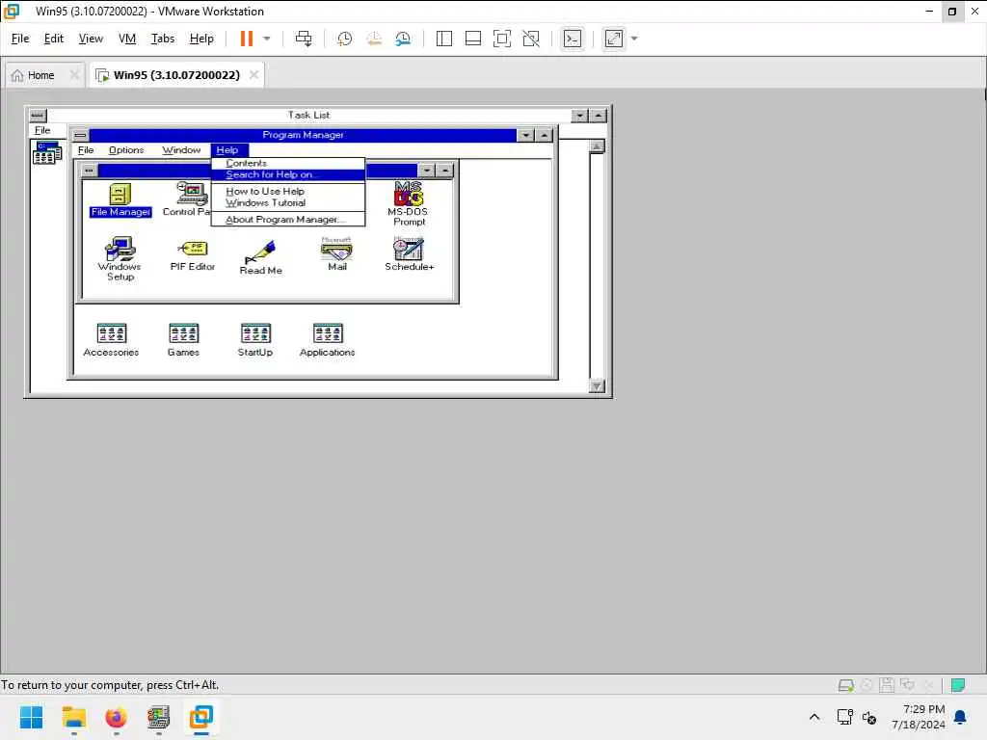Viewport: 987px width, 740px height.
Task: Open File Explorer from the taskbar
Action: tap(73, 717)
